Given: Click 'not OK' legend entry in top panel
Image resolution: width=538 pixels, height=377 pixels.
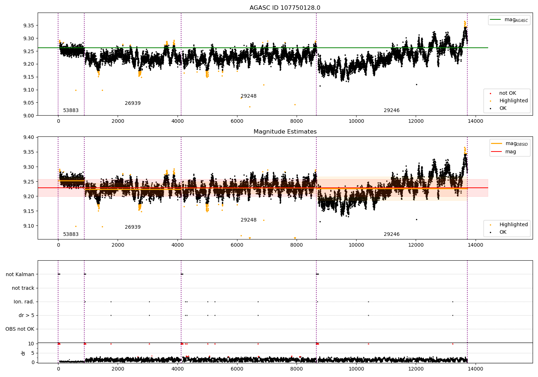Looking at the screenshot, I should 508,93.
